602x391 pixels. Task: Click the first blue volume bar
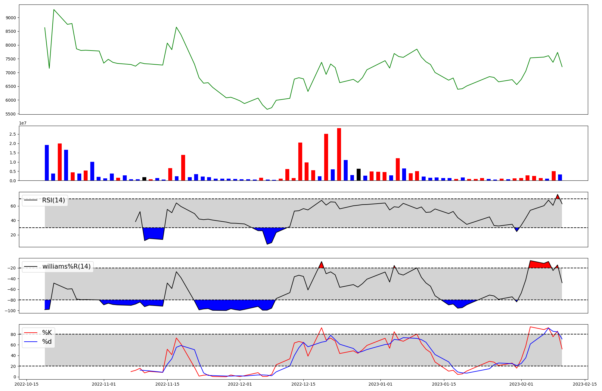(47, 162)
